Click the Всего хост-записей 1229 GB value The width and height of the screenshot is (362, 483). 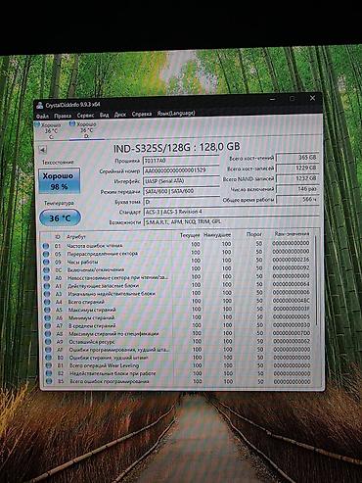coord(297,168)
